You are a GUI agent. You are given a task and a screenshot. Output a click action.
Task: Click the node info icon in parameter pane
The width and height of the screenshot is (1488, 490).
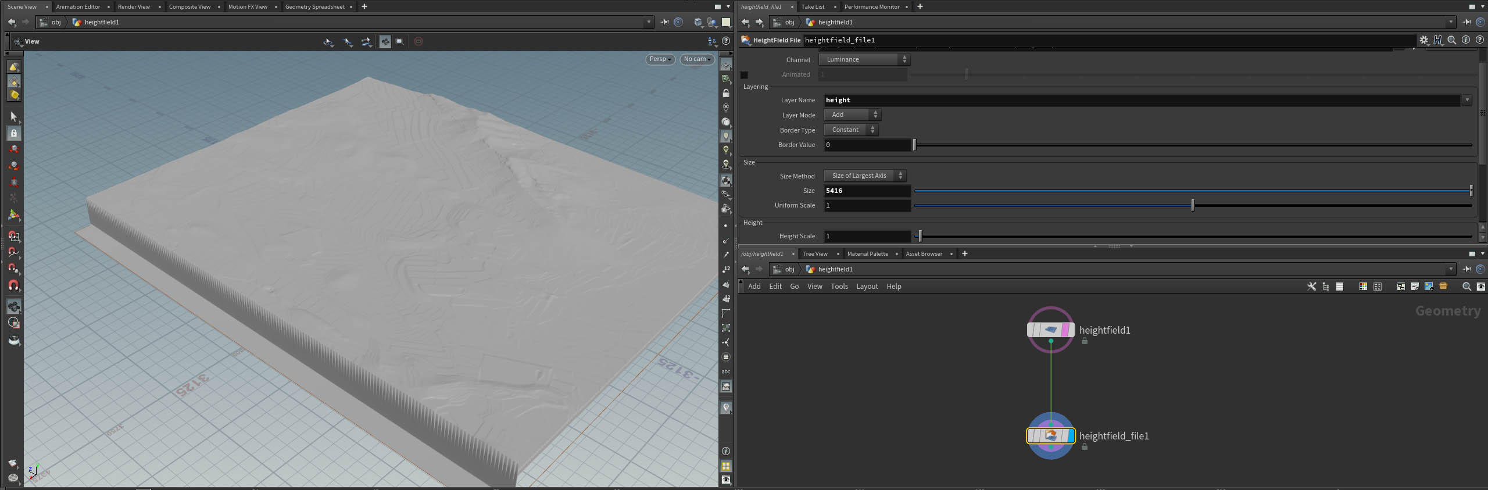coord(1466,40)
